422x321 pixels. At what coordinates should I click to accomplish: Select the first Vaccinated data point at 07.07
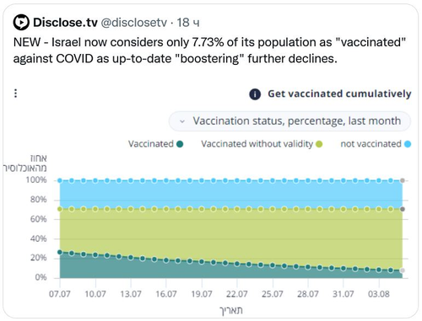60,252
